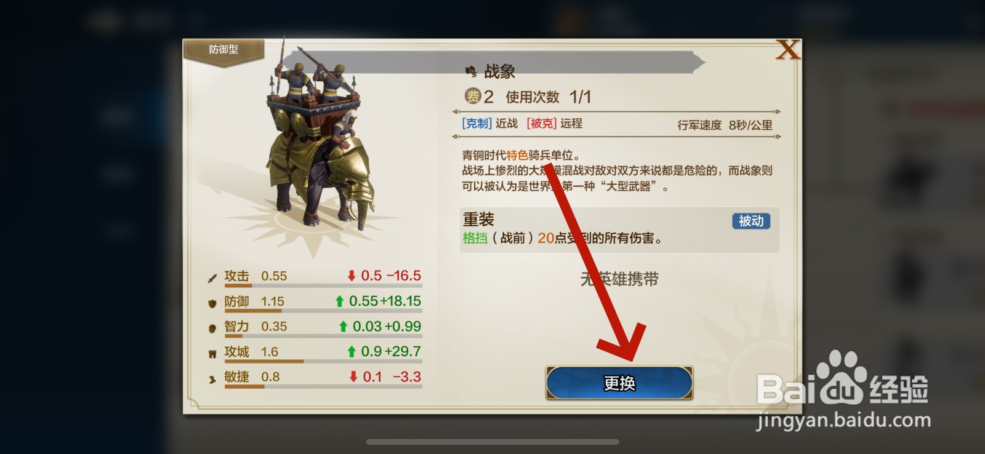
Task: Click the green 格挡 block keyword
Action: click(475, 238)
